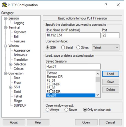Click the Open button
The height and width of the screenshot is (127, 126).
tap(86, 122)
